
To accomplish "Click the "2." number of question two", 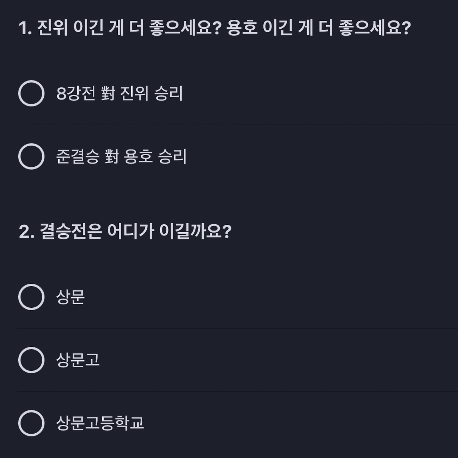I will [26, 232].
